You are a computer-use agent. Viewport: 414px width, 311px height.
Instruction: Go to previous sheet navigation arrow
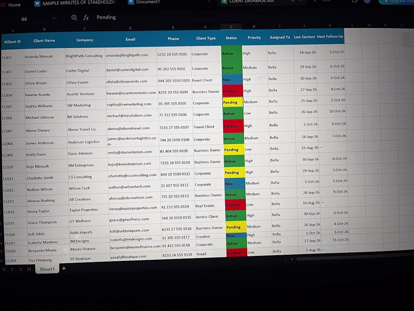pyautogui.click(x=12, y=270)
